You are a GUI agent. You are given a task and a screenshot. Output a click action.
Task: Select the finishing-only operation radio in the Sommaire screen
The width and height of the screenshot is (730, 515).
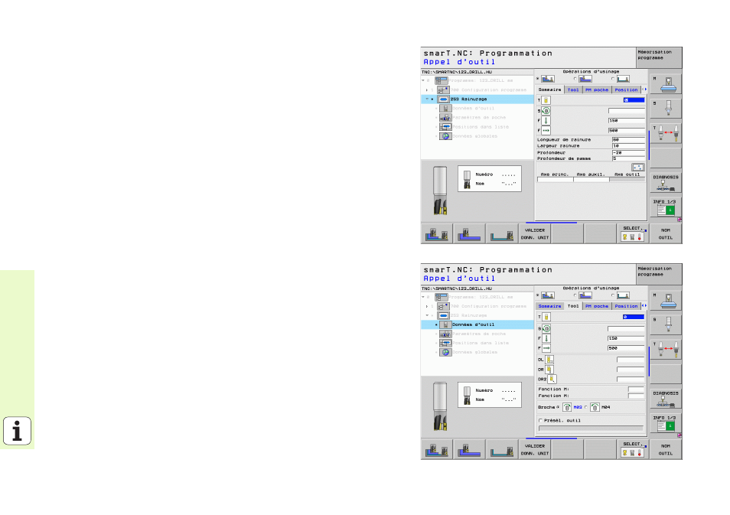click(x=613, y=79)
